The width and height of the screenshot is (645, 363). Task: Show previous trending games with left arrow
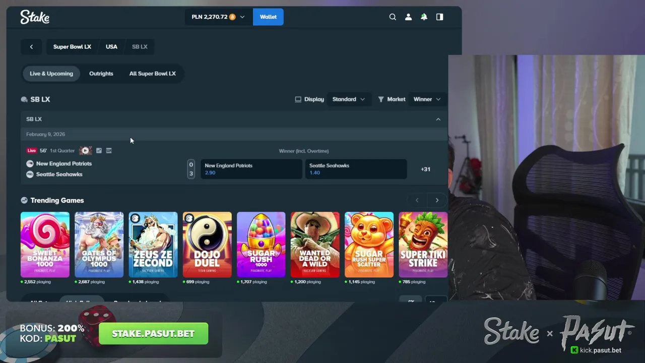click(x=417, y=200)
